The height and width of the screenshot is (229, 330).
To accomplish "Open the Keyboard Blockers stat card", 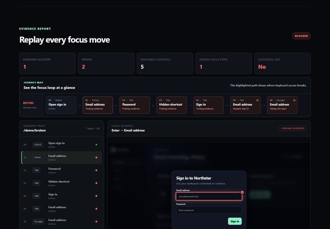I will coord(47,63).
